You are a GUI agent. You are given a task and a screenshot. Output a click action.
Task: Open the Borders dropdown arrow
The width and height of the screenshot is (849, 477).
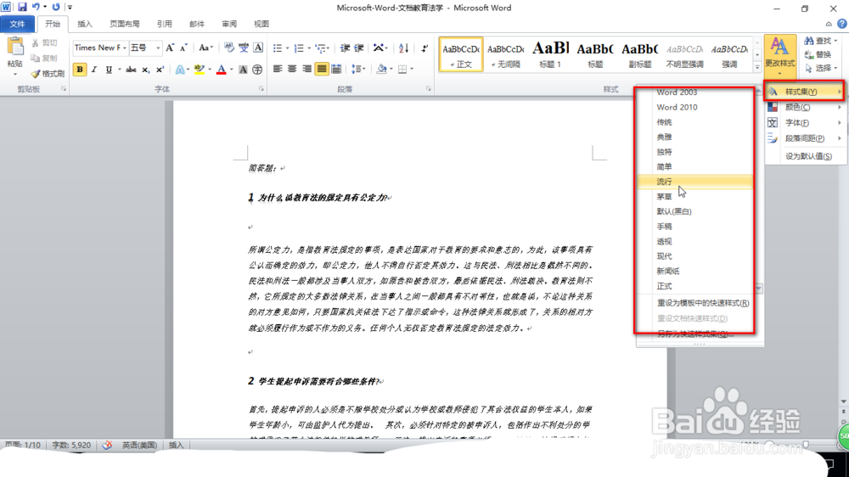tap(412, 69)
